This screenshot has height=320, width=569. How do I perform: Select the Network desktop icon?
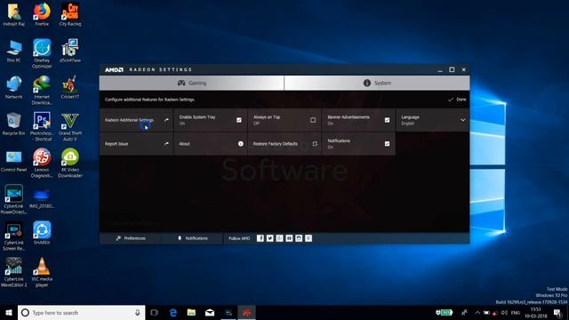click(x=14, y=87)
